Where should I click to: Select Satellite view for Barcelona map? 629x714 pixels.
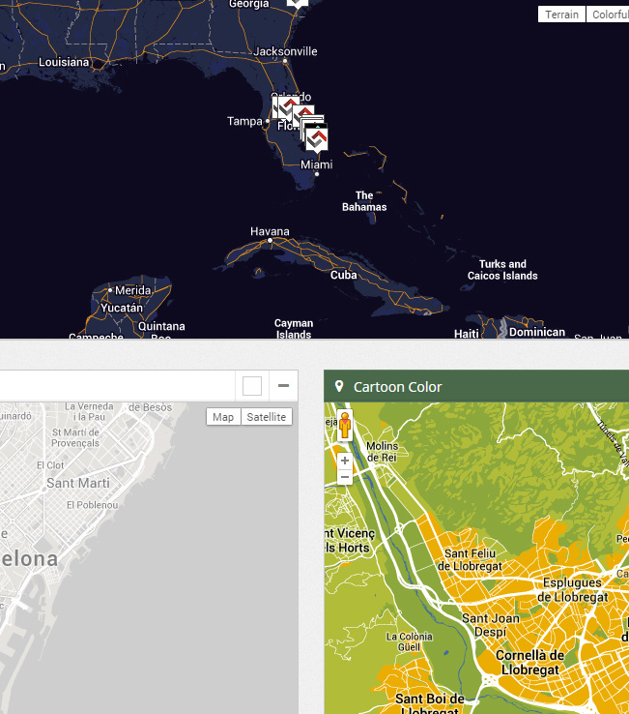(x=266, y=417)
